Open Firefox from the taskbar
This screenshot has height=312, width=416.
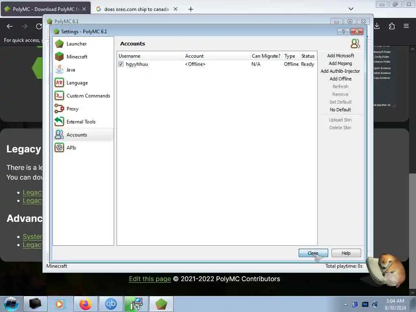[x=85, y=304]
